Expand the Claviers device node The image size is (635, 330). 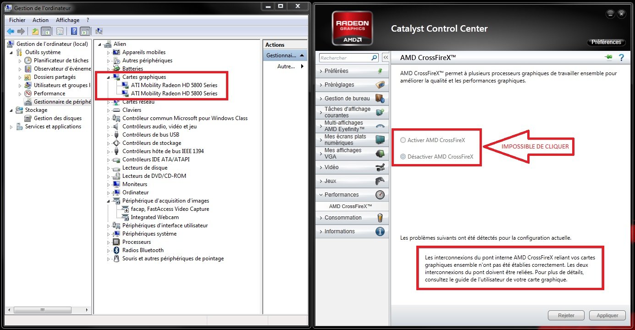click(x=109, y=110)
